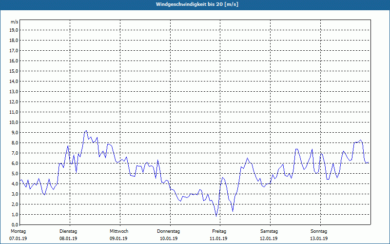Click the 16,0 y-axis label
The image size is (390, 244).
(14, 61)
